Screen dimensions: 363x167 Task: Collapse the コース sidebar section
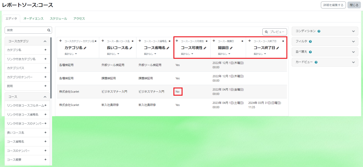[45, 96]
